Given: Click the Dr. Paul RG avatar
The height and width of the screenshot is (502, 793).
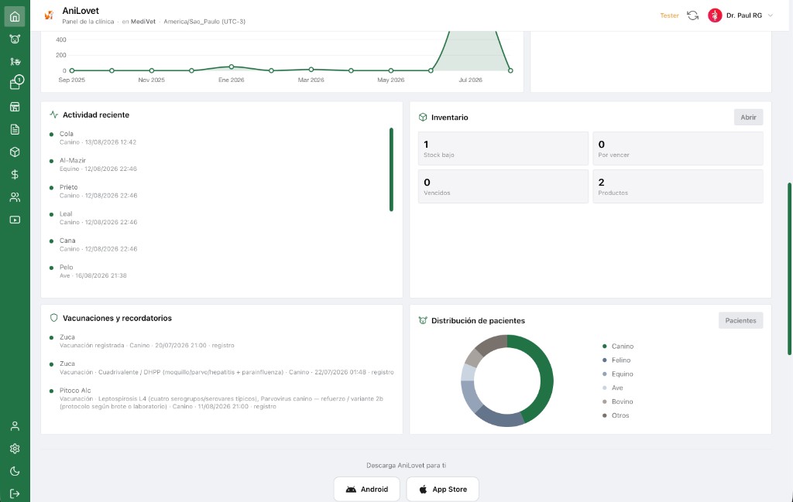Looking at the screenshot, I should [x=715, y=15].
